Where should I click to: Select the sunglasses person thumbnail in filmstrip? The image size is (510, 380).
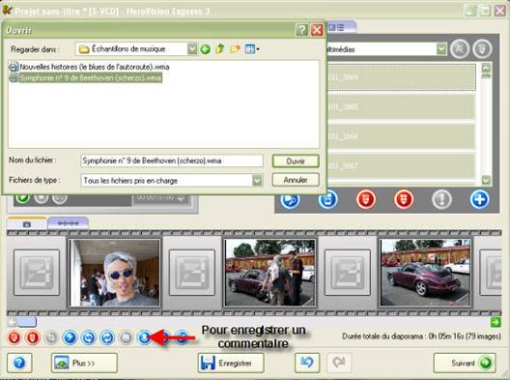tap(114, 273)
